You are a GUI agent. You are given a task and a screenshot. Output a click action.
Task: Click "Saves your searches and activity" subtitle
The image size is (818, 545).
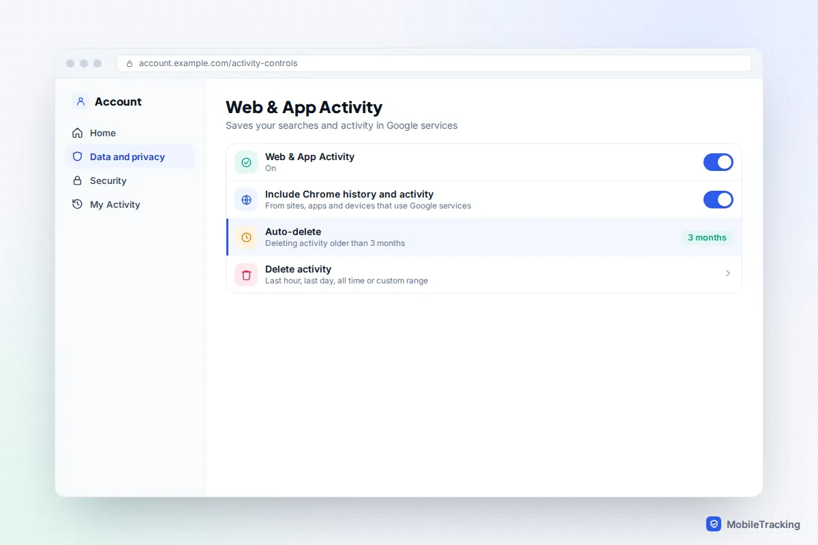(x=342, y=125)
